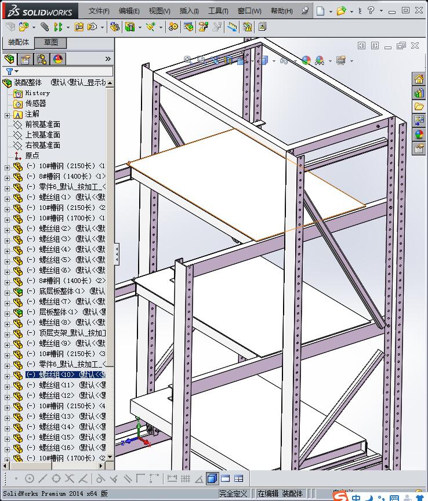Image resolution: width=428 pixels, height=501 pixels.
Task: Click the Apply Scene icon
Action: point(320,60)
